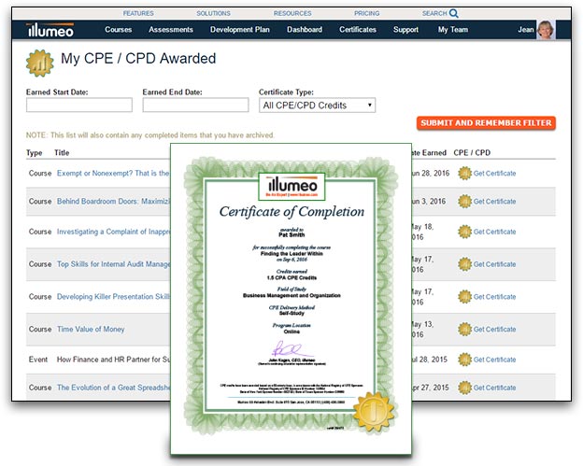Screen dimensions: 583x466
Task: Get Certificate for the May 18 course
Action: click(x=494, y=232)
